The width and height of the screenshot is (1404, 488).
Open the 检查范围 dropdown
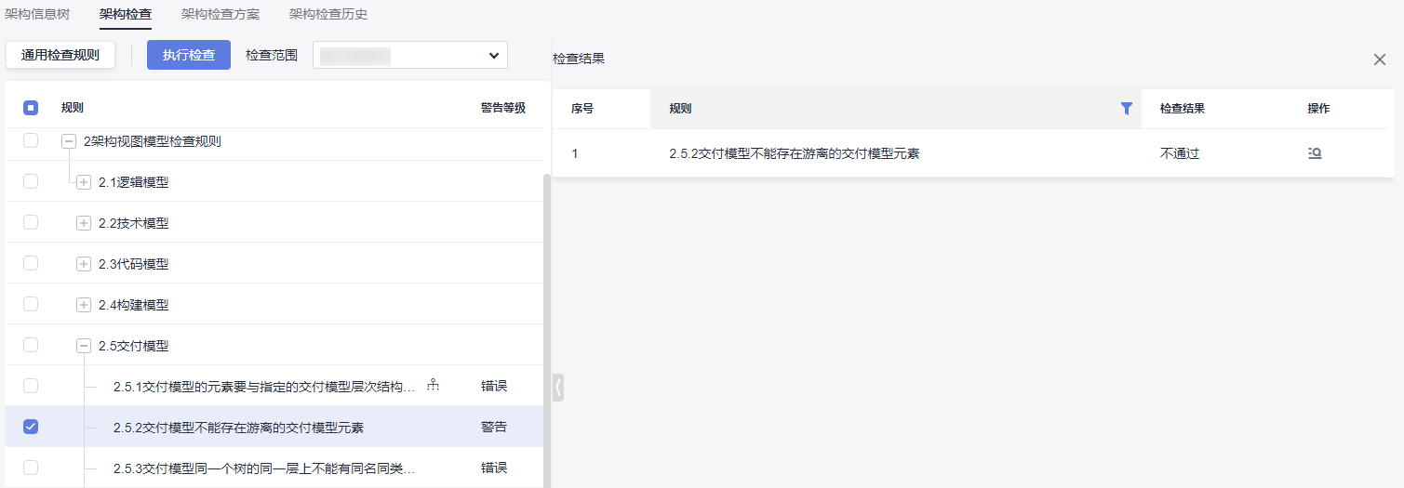click(x=410, y=55)
